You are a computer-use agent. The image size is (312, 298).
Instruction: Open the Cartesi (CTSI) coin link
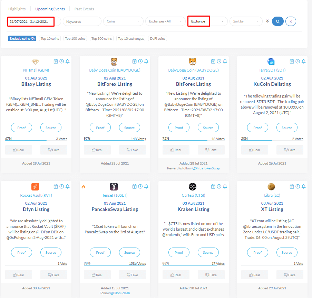(193, 195)
